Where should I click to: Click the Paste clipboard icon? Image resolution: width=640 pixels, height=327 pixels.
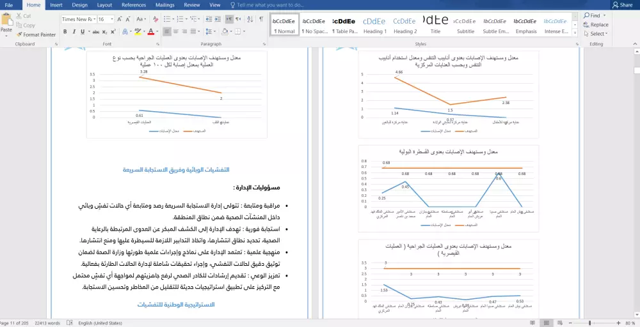point(6,20)
